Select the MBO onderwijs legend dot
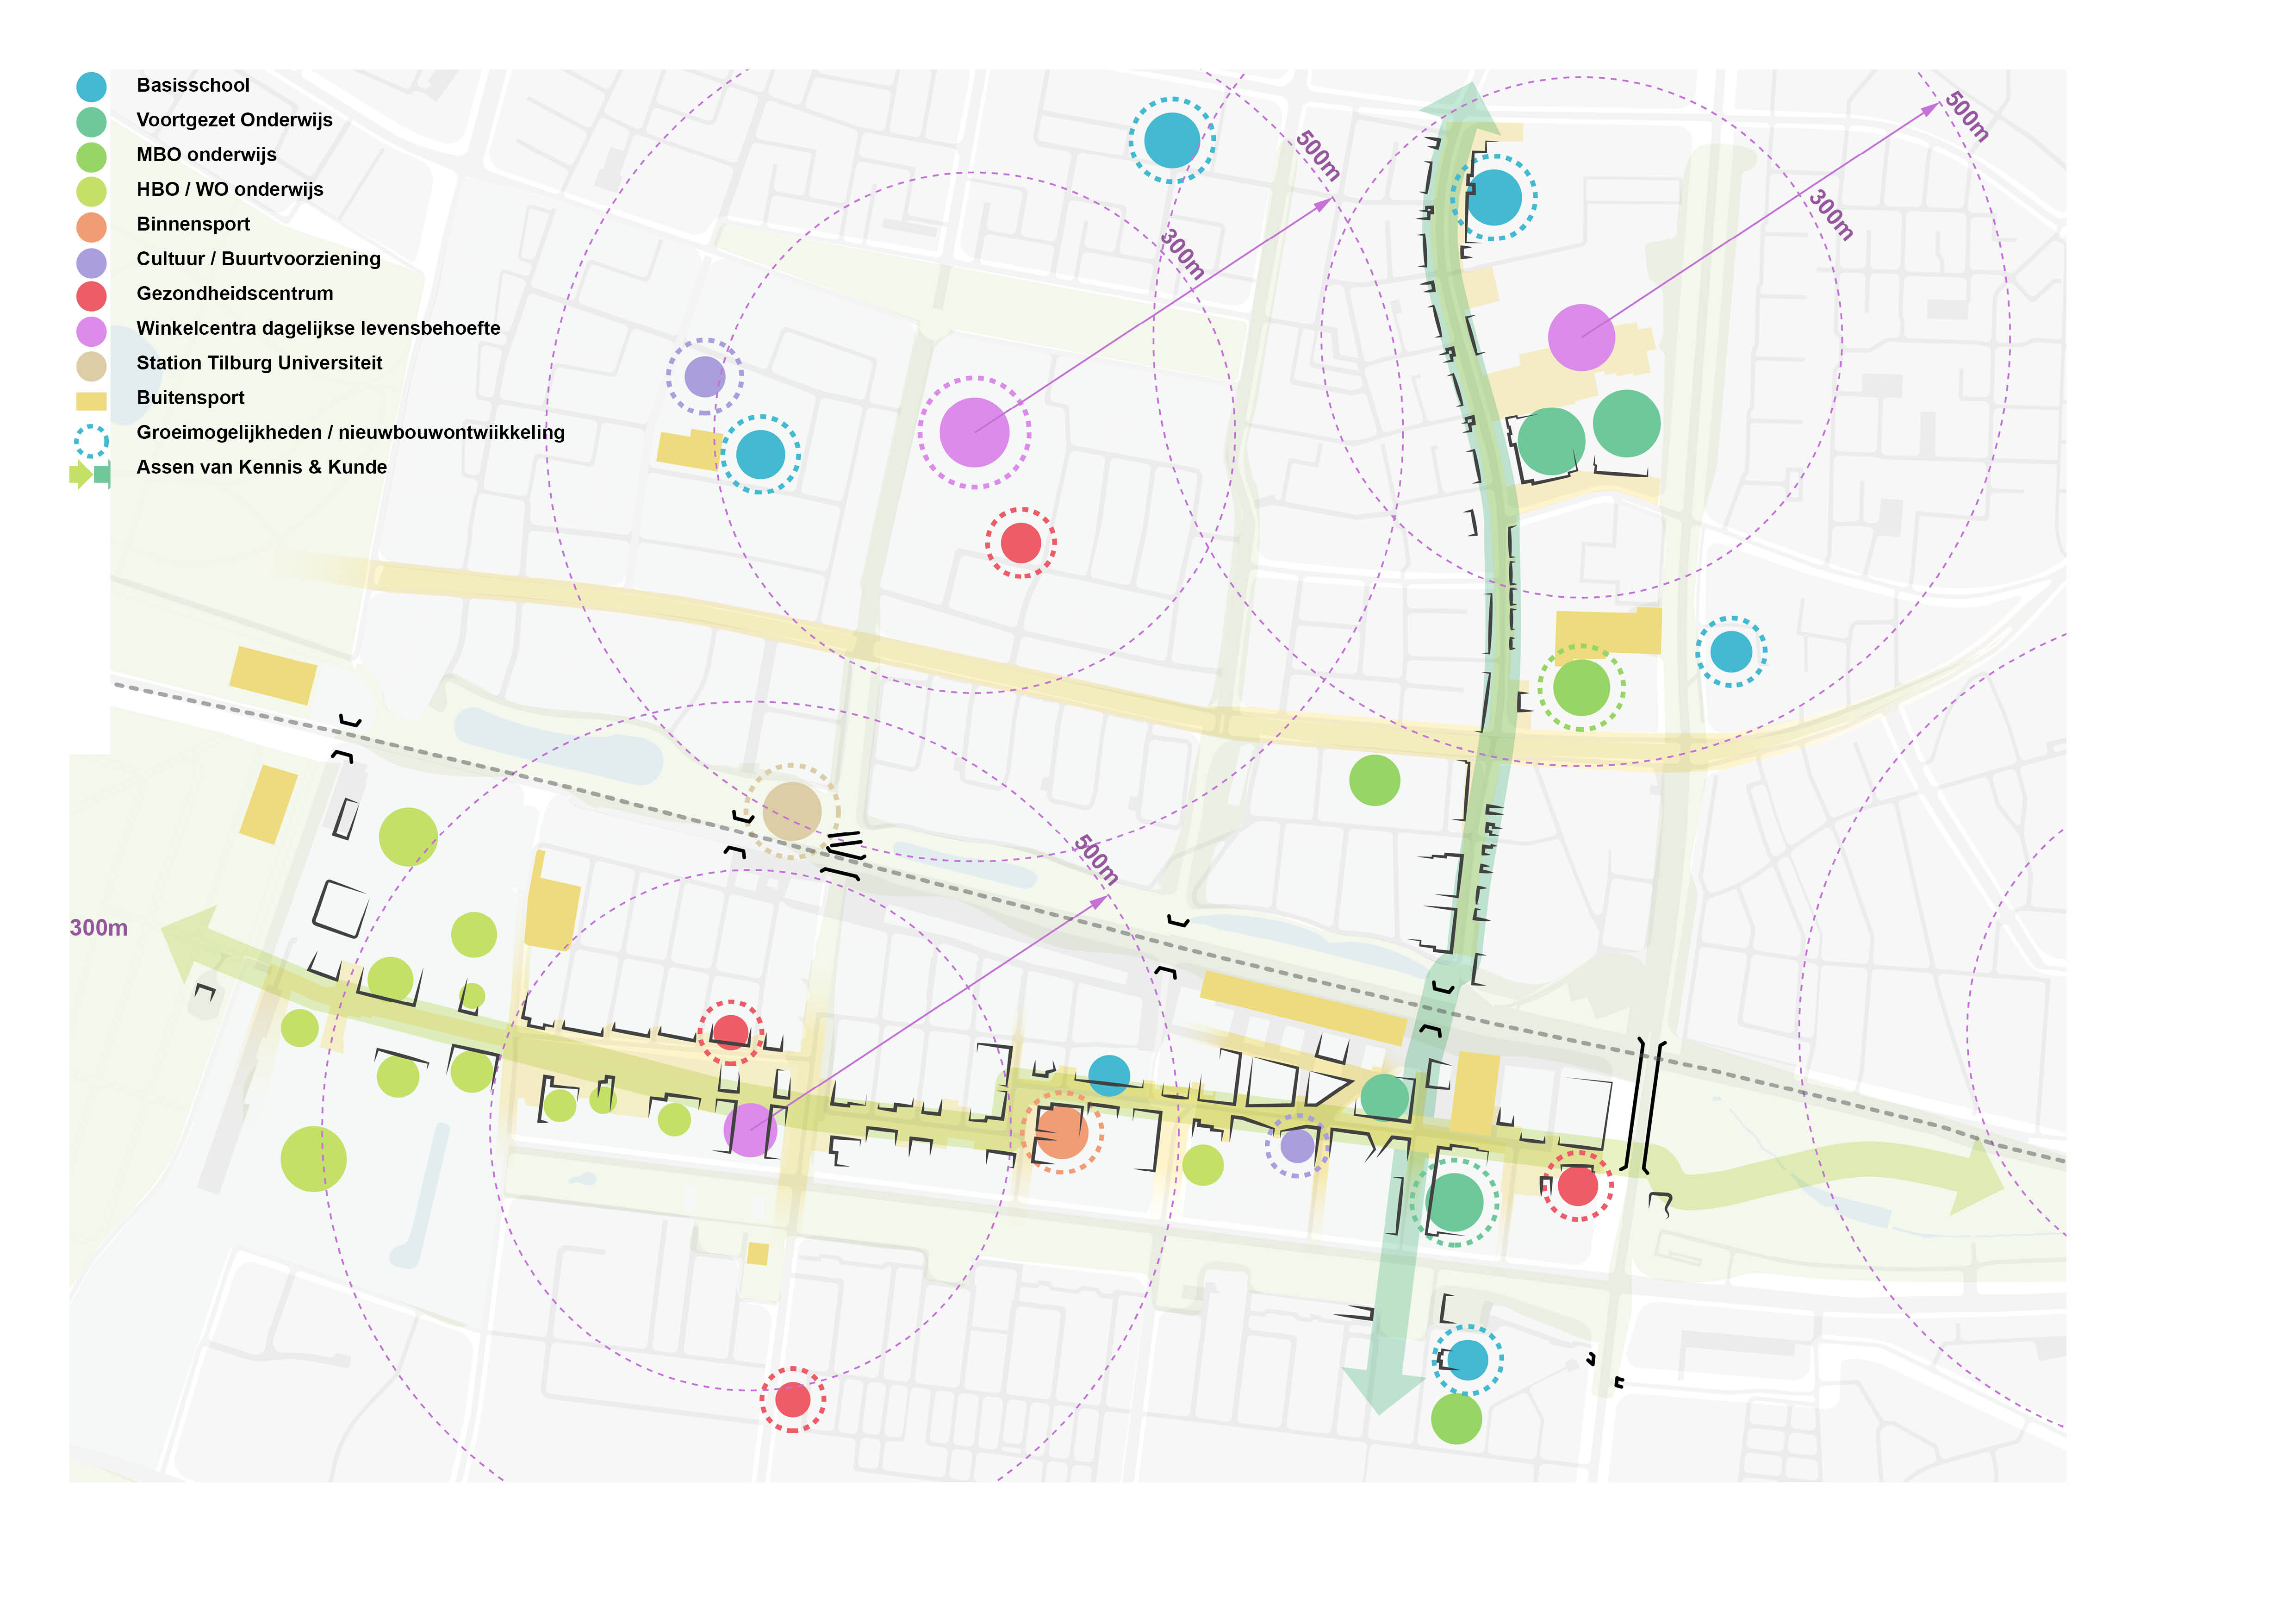 (x=91, y=157)
